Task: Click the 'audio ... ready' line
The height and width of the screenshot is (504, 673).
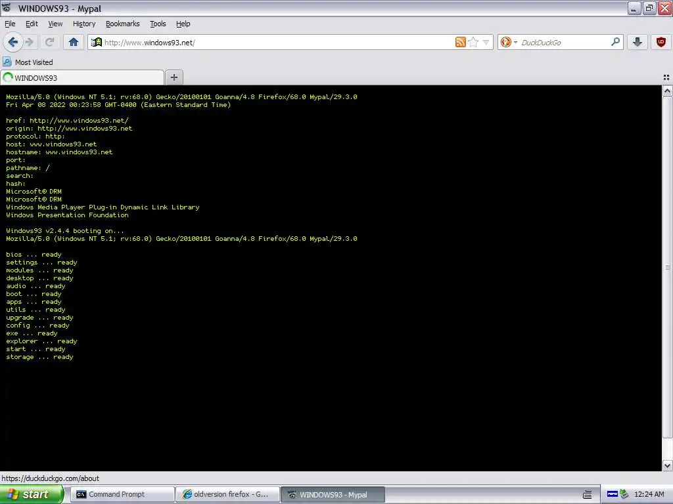Action: click(x=35, y=286)
